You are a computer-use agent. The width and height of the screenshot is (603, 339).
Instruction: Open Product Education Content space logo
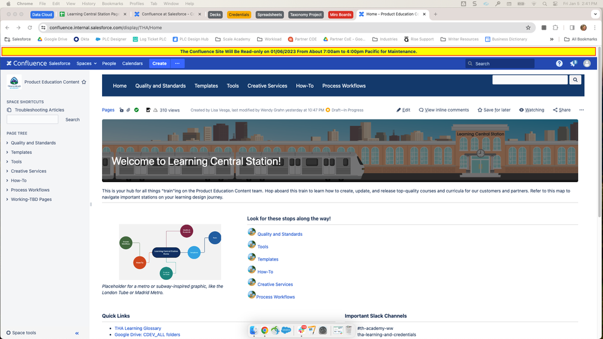click(x=14, y=82)
